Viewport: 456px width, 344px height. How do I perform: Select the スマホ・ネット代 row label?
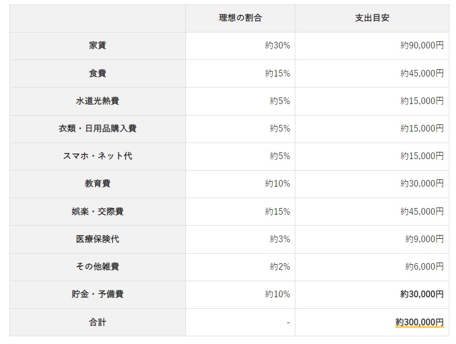click(x=97, y=156)
